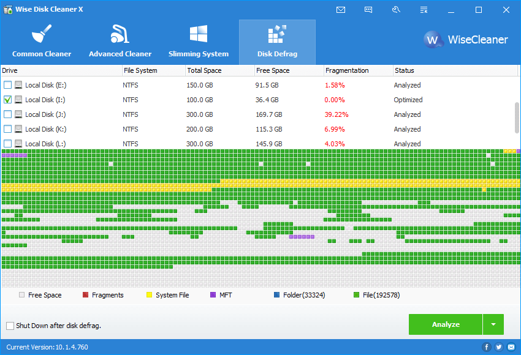Sort by the Drive column header

tap(61, 70)
